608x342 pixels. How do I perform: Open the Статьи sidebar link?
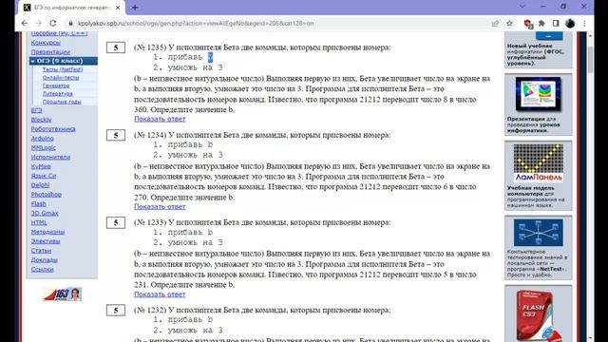(41, 251)
